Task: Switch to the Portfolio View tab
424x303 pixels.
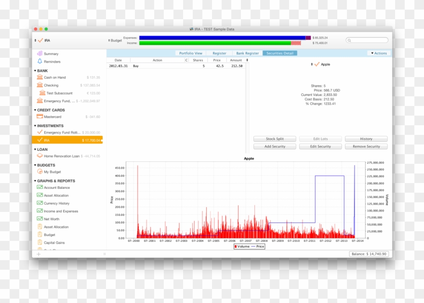Action: [x=191, y=53]
